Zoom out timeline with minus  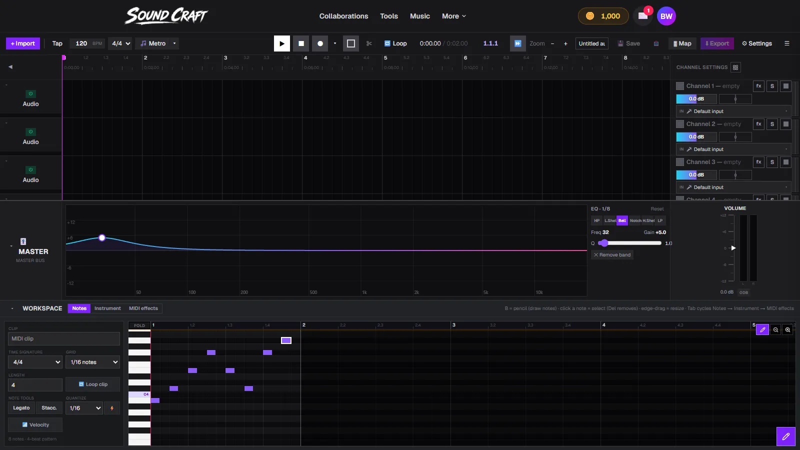coord(552,43)
